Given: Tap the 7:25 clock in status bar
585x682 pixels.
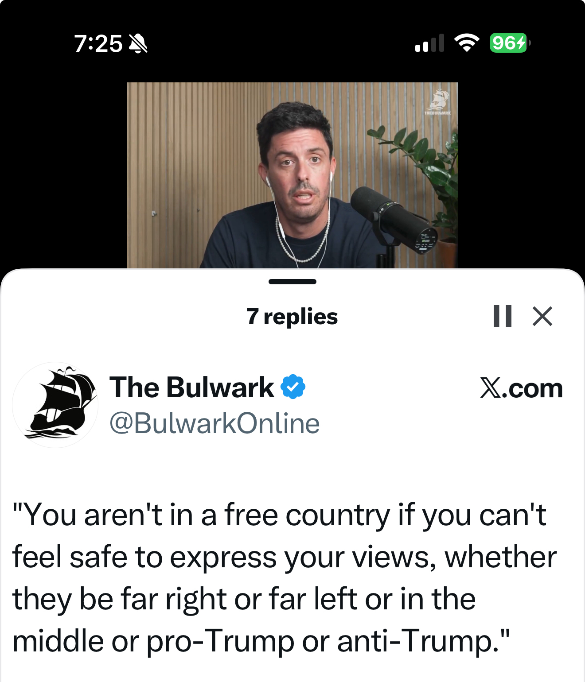Looking at the screenshot, I should point(98,44).
